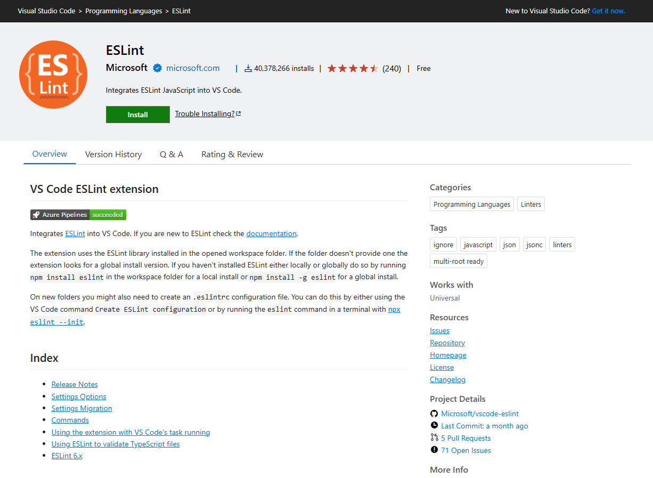Click the ESLint orange logo image
The height and width of the screenshot is (478, 653).
click(53, 75)
